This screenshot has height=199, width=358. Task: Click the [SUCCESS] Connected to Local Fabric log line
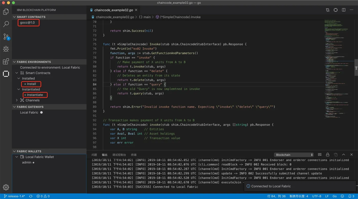coord(145,187)
